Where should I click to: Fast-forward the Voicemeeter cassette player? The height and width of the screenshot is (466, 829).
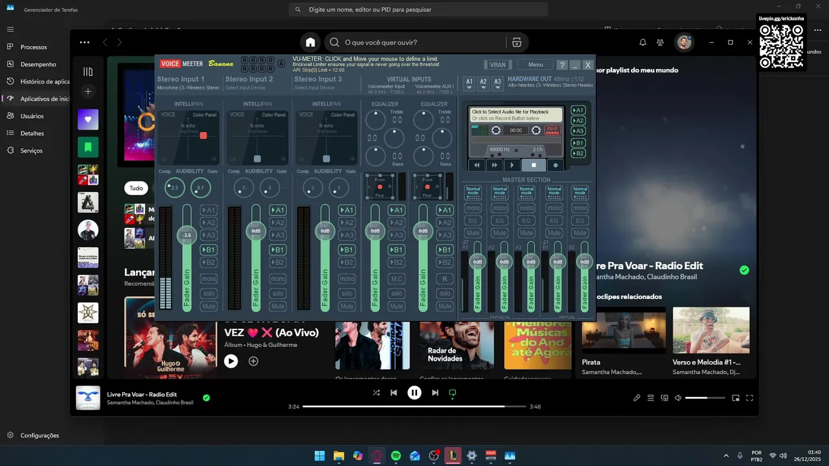(x=494, y=165)
